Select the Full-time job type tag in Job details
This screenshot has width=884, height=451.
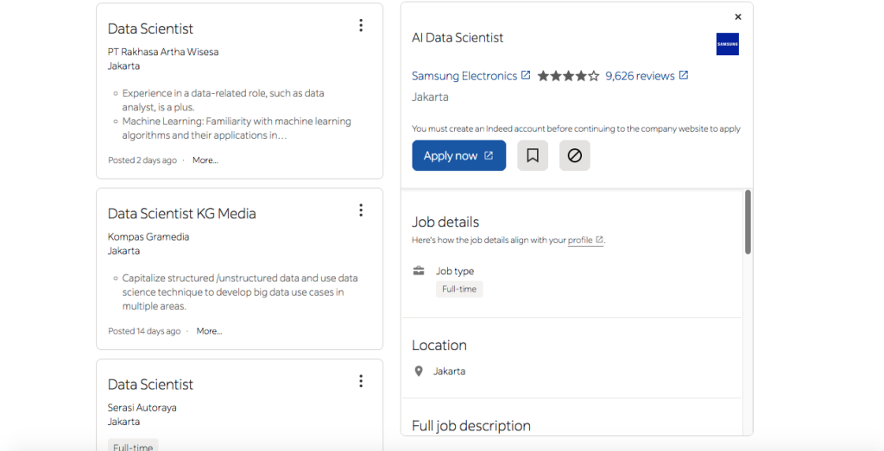point(459,289)
